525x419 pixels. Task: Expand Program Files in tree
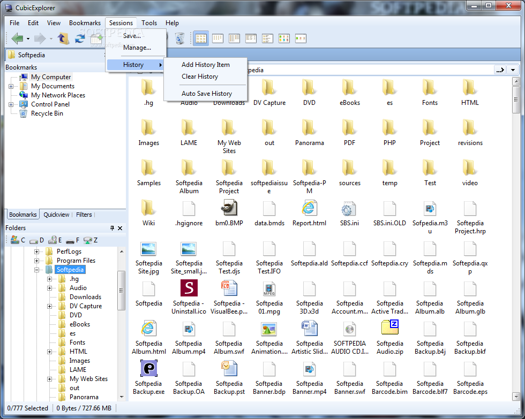point(36,261)
